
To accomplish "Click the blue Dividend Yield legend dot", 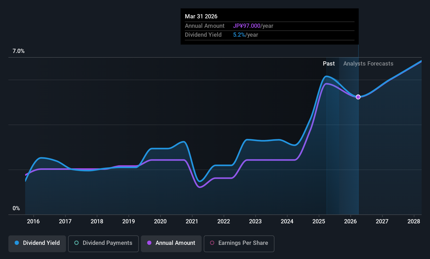I will [x=17, y=243].
